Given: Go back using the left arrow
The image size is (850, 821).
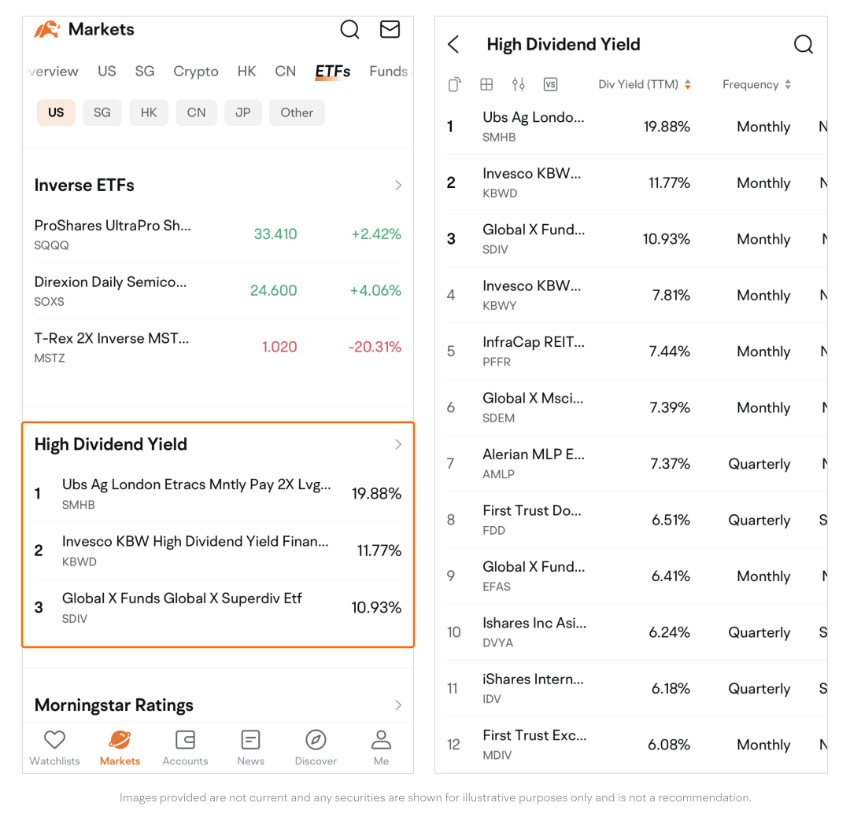Looking at the screenshot, I should [x=454, y=45].
